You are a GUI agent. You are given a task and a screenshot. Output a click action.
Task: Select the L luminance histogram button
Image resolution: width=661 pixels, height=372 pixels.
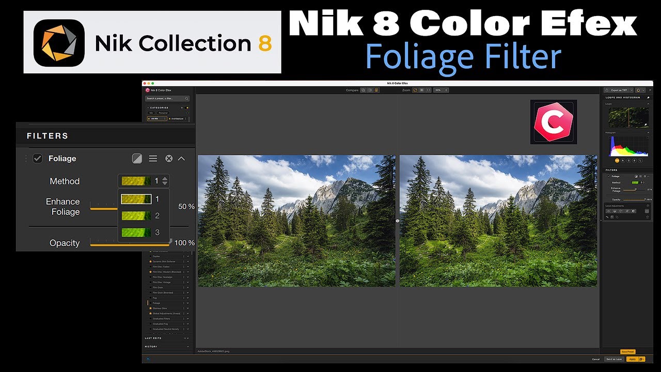[x=641, y=160]
